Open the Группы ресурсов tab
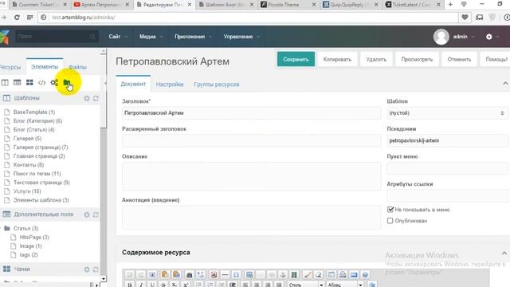 point(217,85)
